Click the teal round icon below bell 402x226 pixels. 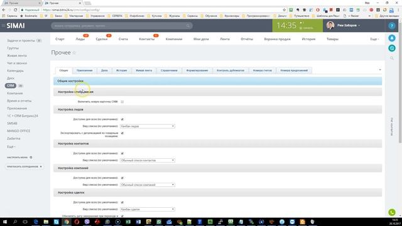tap(391, 48)
